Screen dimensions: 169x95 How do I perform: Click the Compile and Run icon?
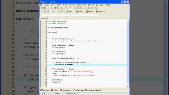coord(48,11)
